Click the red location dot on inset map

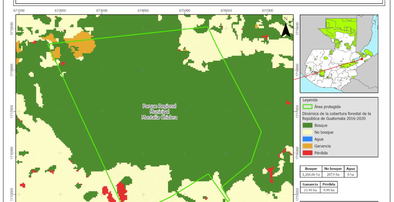(x=362, y=59)
